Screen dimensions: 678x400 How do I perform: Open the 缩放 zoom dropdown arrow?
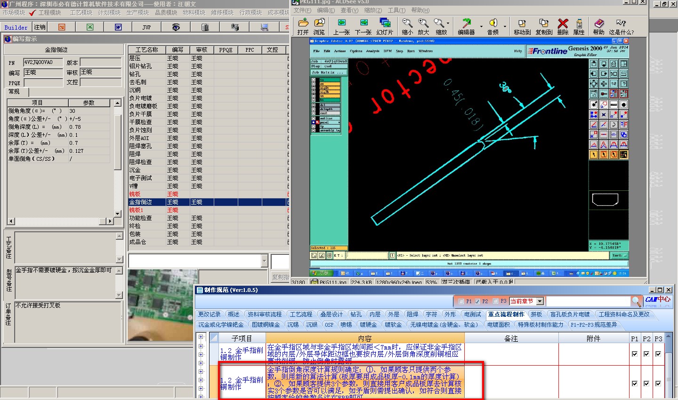tap(448, 24)
